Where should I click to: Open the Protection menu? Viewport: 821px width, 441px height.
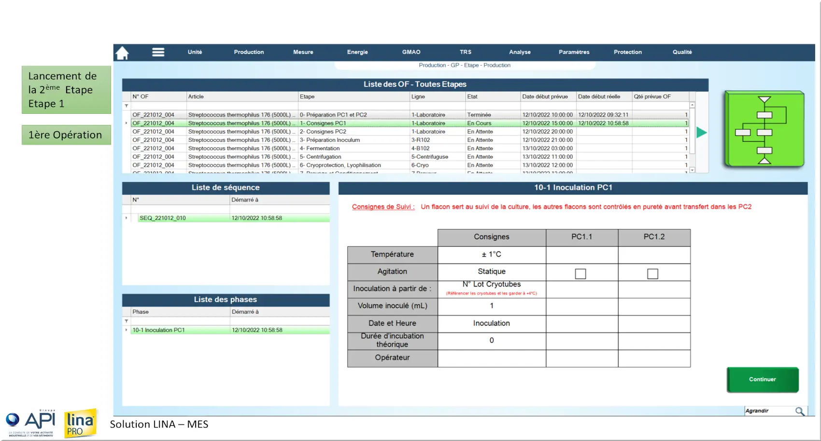click(627, 52)
